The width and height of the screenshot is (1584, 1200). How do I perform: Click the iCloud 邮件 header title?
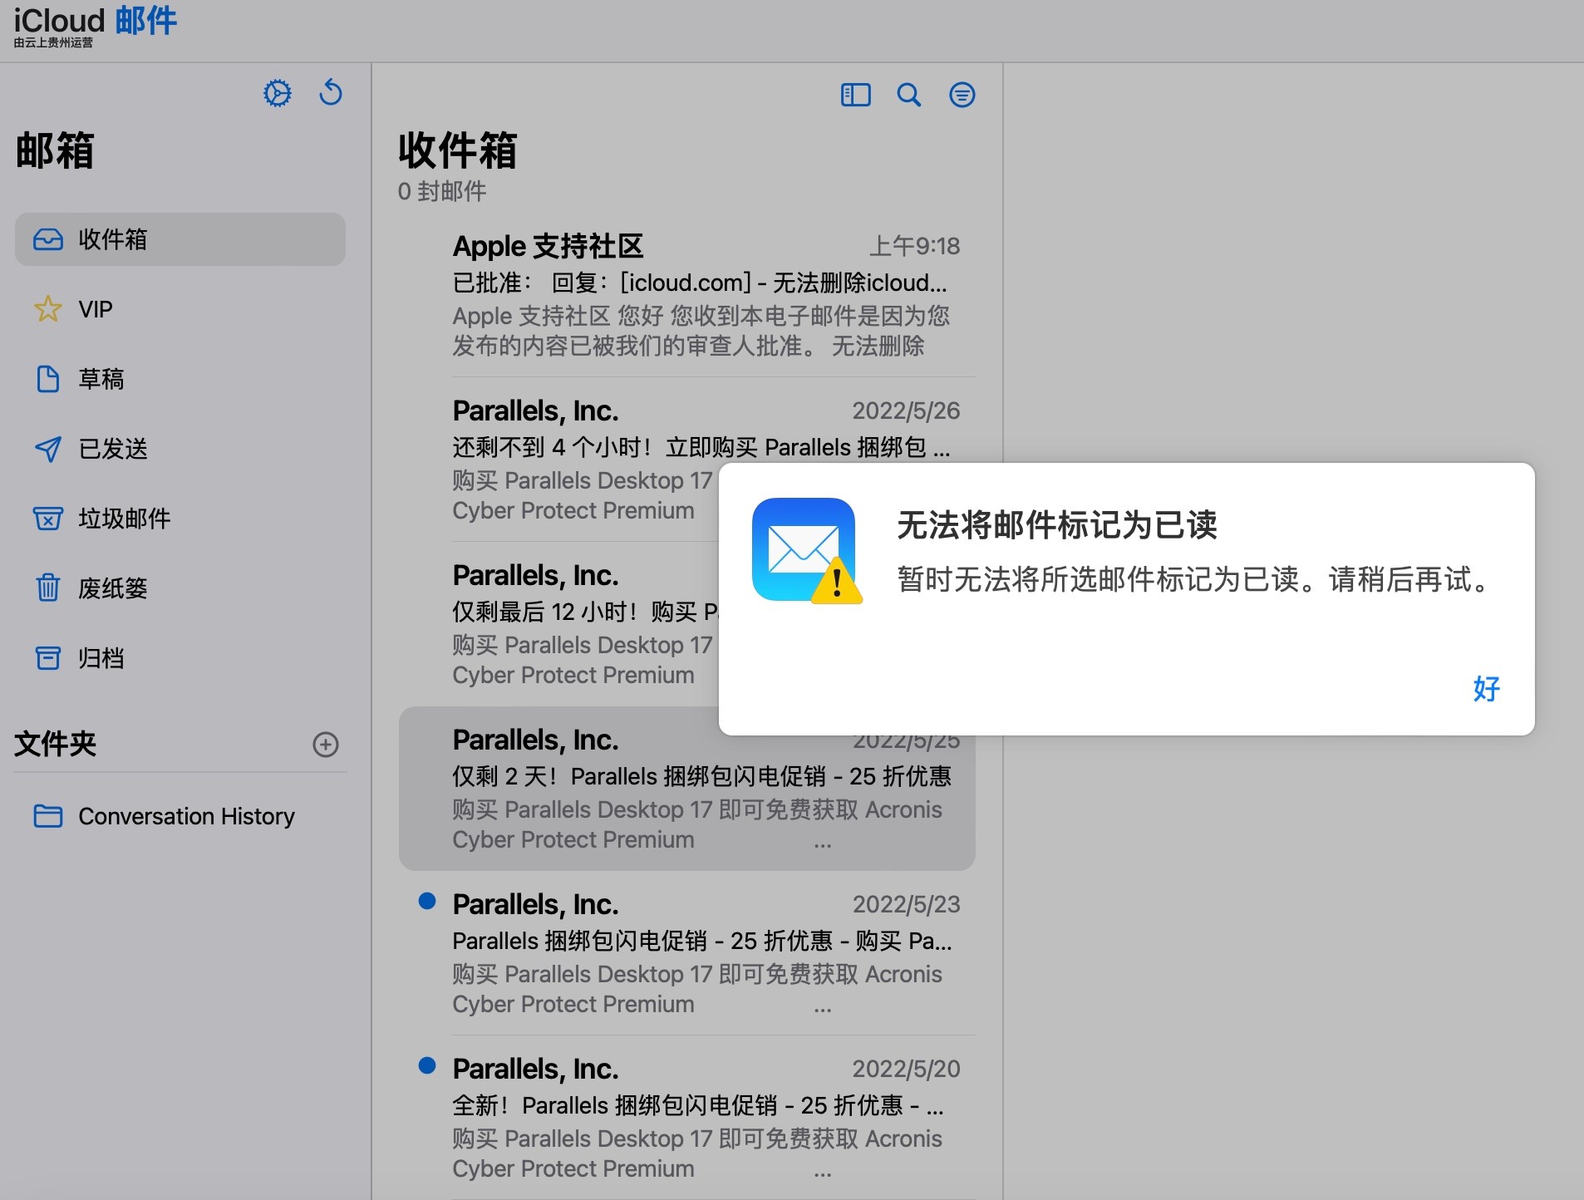point(96,20)
